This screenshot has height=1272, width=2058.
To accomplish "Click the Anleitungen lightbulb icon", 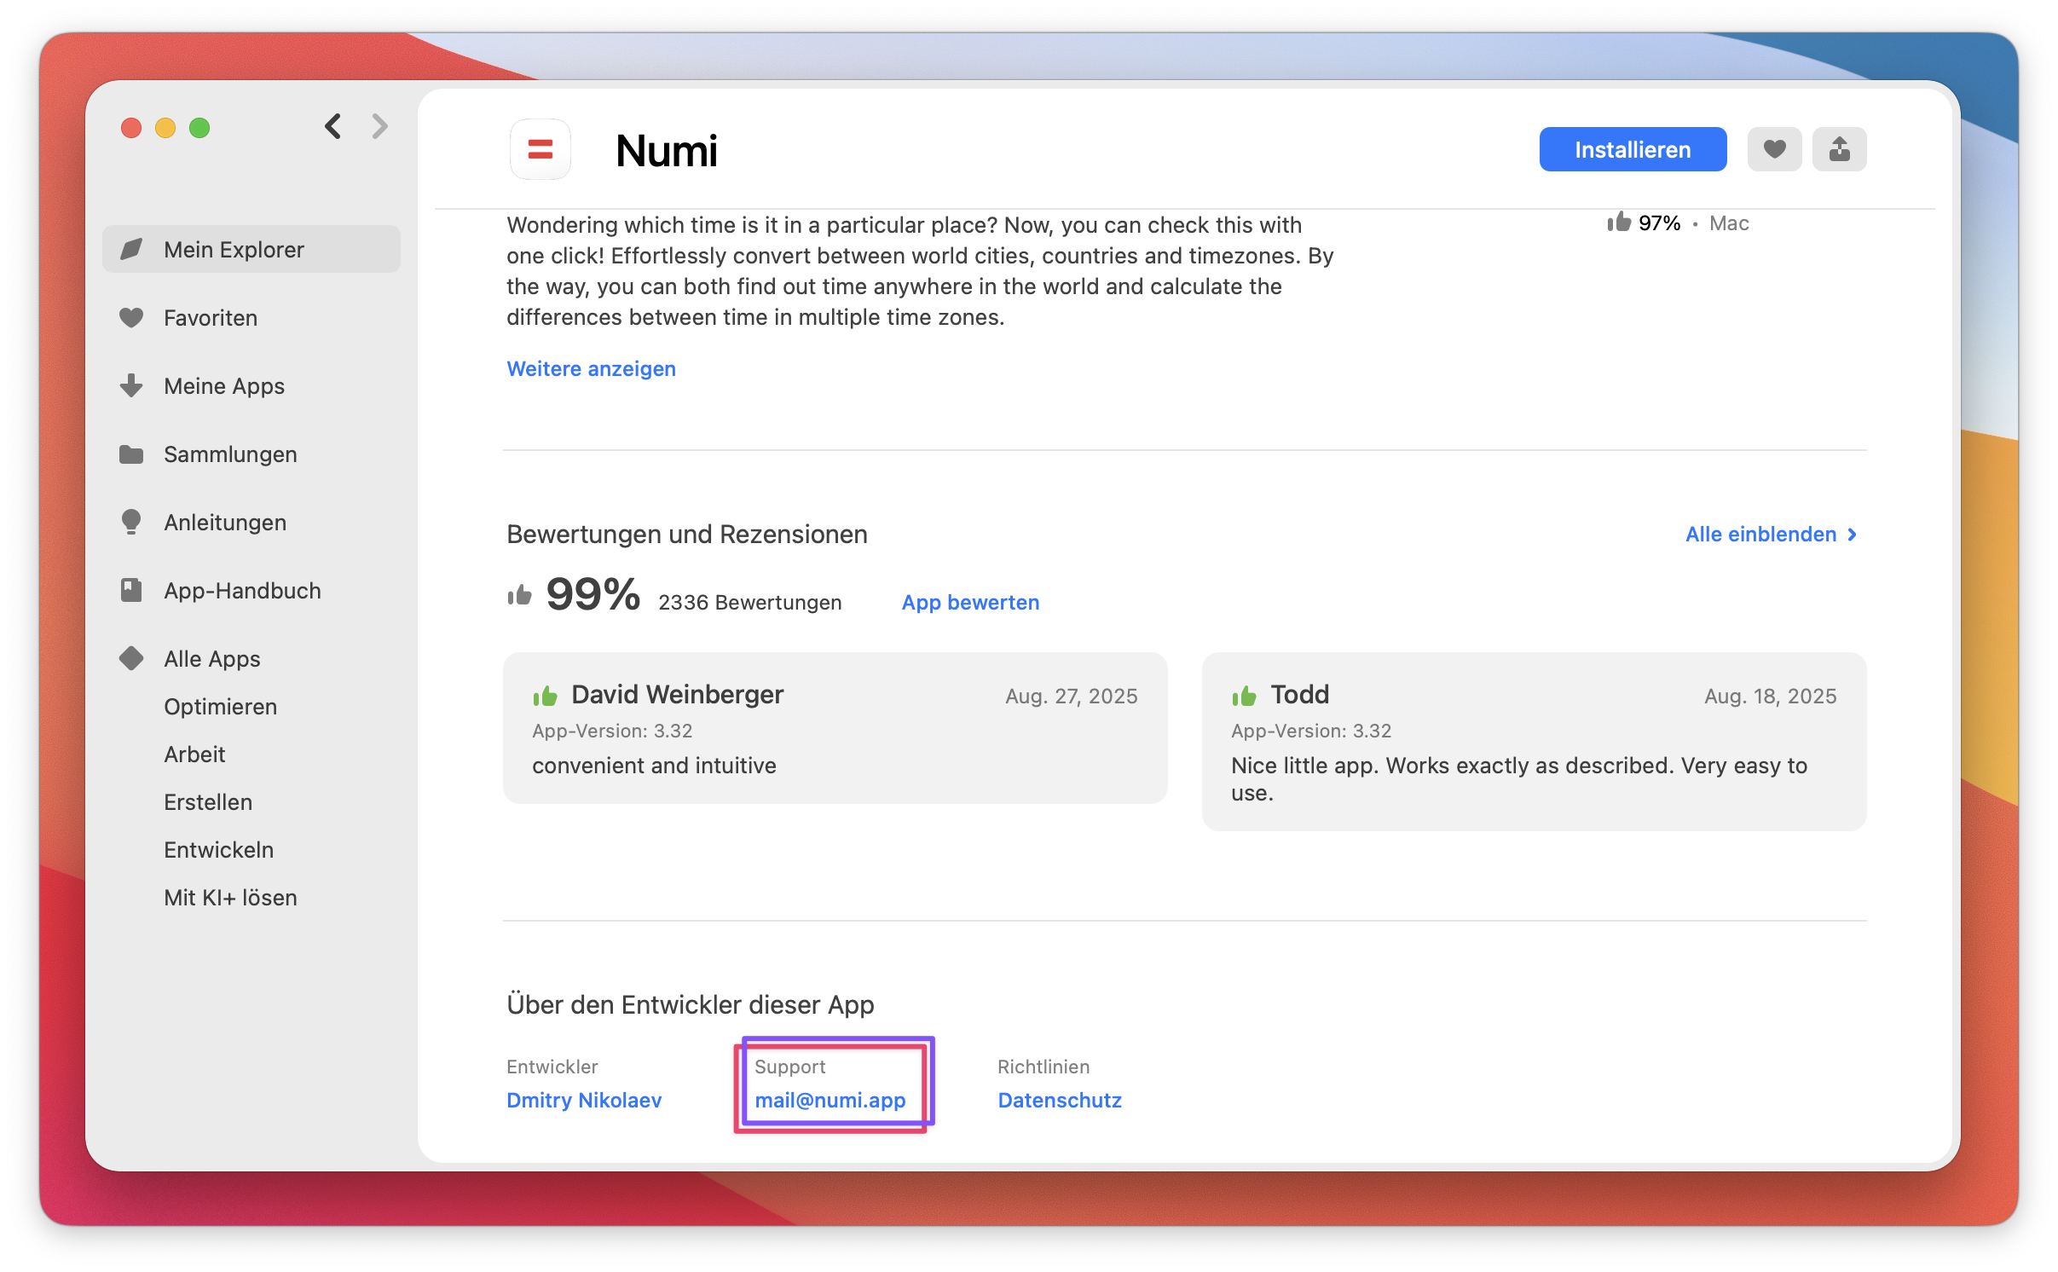I will 131,522.
